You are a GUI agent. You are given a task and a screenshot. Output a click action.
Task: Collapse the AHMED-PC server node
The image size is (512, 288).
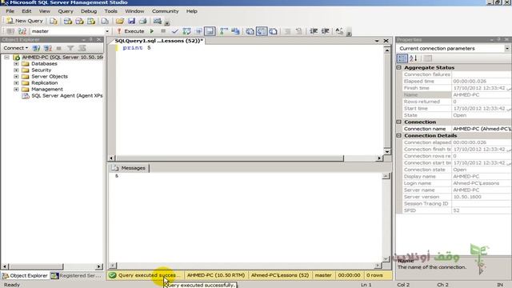[6, 57]
